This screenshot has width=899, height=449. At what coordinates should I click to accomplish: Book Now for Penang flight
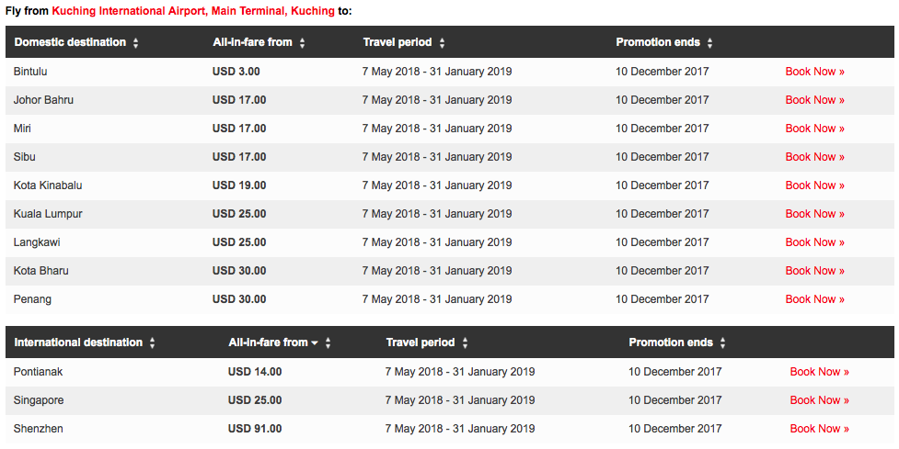pyautogui.click(x=814, y=299)
